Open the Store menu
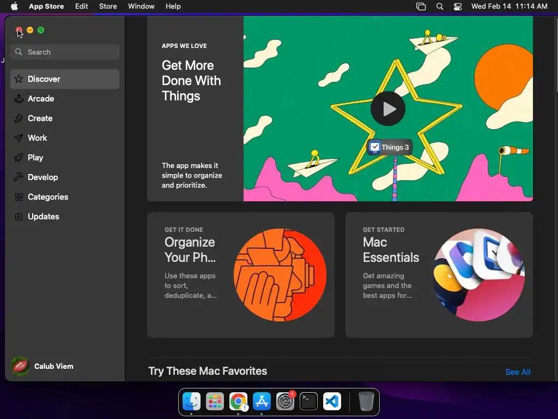 tap(108, 6)
